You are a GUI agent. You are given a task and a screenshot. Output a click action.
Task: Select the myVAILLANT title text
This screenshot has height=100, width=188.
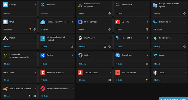90,38
